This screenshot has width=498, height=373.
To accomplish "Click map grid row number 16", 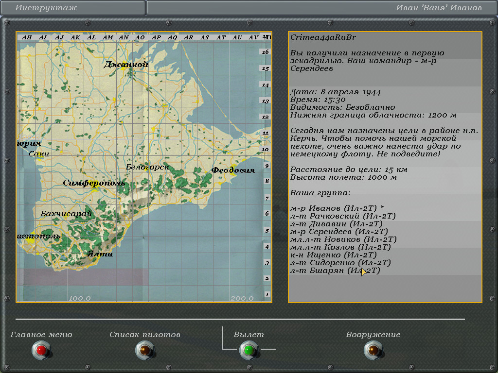I will click(266, 52).
